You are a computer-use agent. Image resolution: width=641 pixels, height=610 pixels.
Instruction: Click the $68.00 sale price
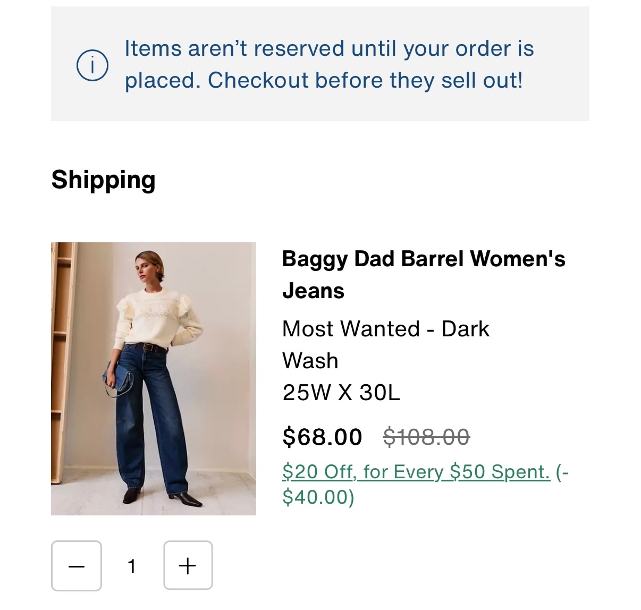click(322, 437)
